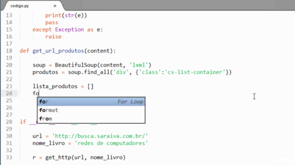Click 'redes de computadores' string
Image resolution: width=295 pixels, height=165 pixels.
click(112, 143)
